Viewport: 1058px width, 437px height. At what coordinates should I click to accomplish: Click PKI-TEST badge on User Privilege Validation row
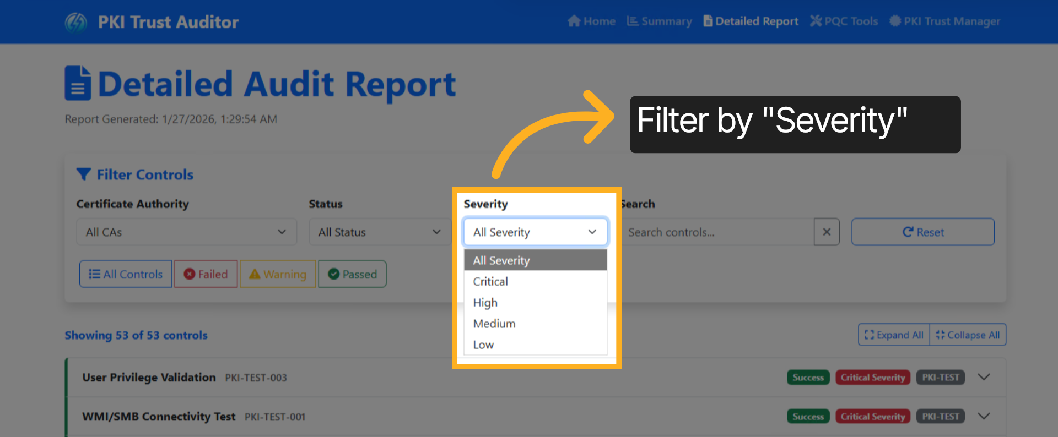point(941,378)
